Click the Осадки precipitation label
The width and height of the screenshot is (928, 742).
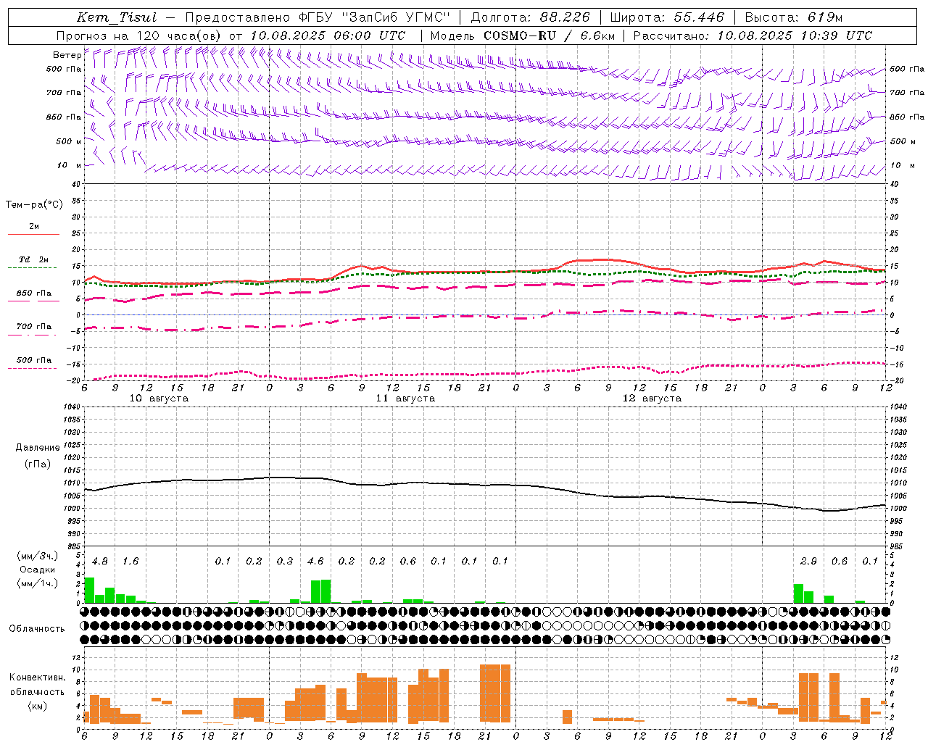(x=38, y=570)
